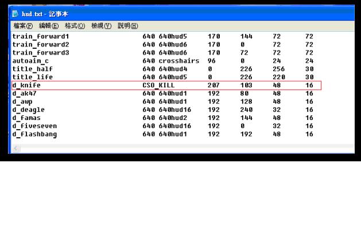Click the CSO_KILL text in d_knife row
Screen dimensions: 361x248
158,85
